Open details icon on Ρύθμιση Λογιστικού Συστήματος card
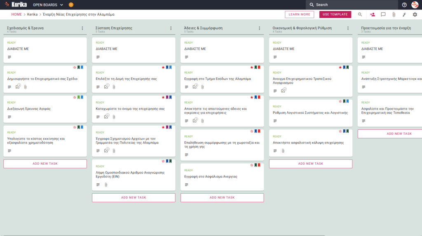This screenshot has height=236, width=422. tap(275, 121)
